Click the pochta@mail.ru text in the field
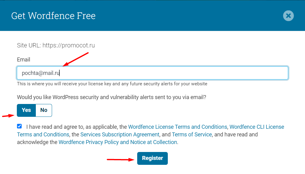This screenshot has width=305, height=174. click(x=40, y=73)
